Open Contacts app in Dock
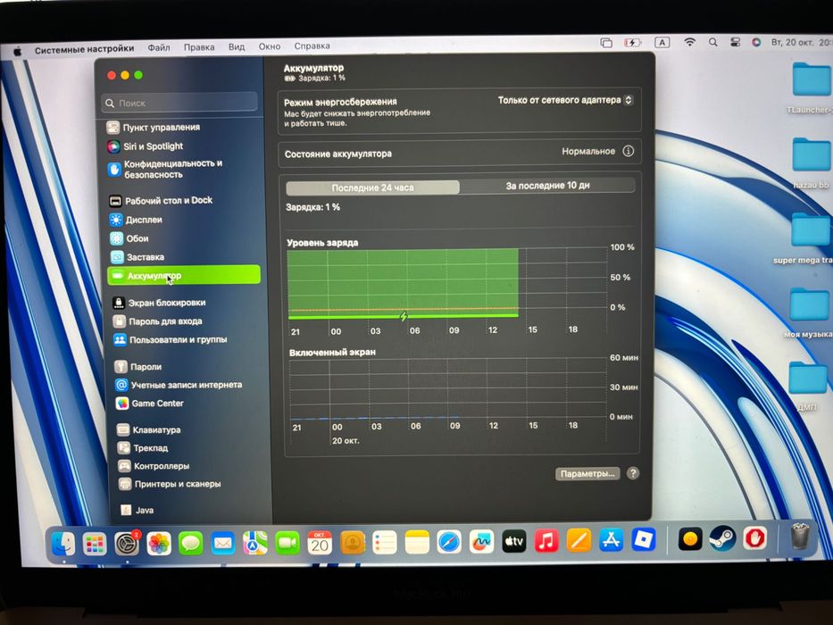Viewport: 833px width, 625px height. (x=353, y=543)
